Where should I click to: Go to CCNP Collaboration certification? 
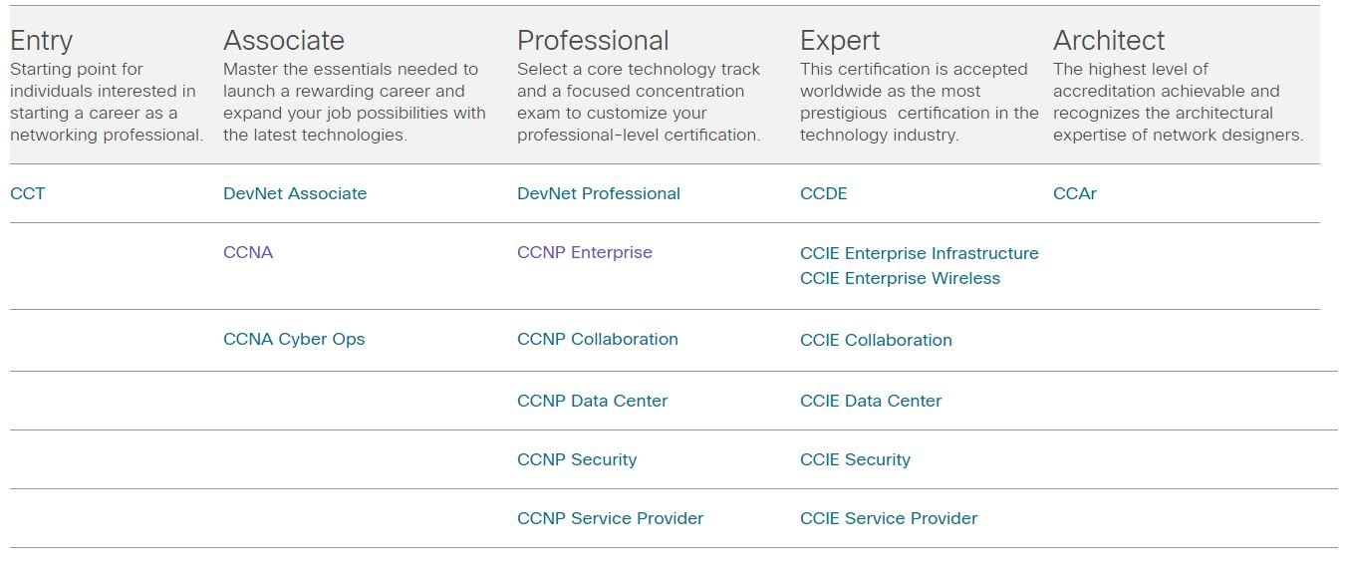(x=598, y=339)
